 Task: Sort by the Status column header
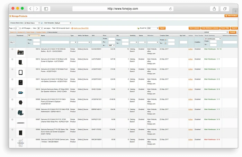[141, 36]
